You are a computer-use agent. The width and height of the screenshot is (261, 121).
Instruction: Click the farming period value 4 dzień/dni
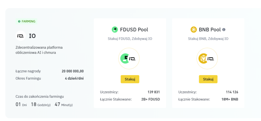(74, 78)
